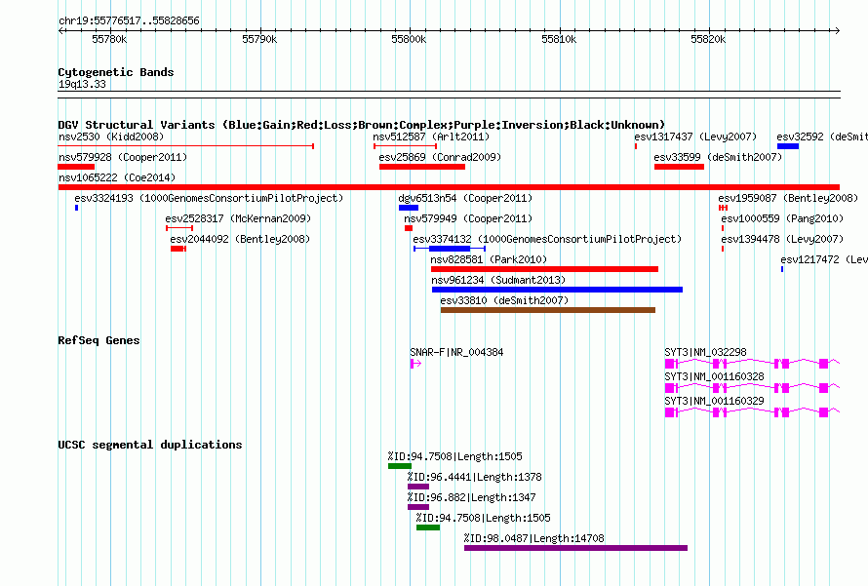Image resolution: width=868 pixels, height=586 pixels.
Task: Click the blue dgv6513n54 gain bar
Action: pos(409,208)
